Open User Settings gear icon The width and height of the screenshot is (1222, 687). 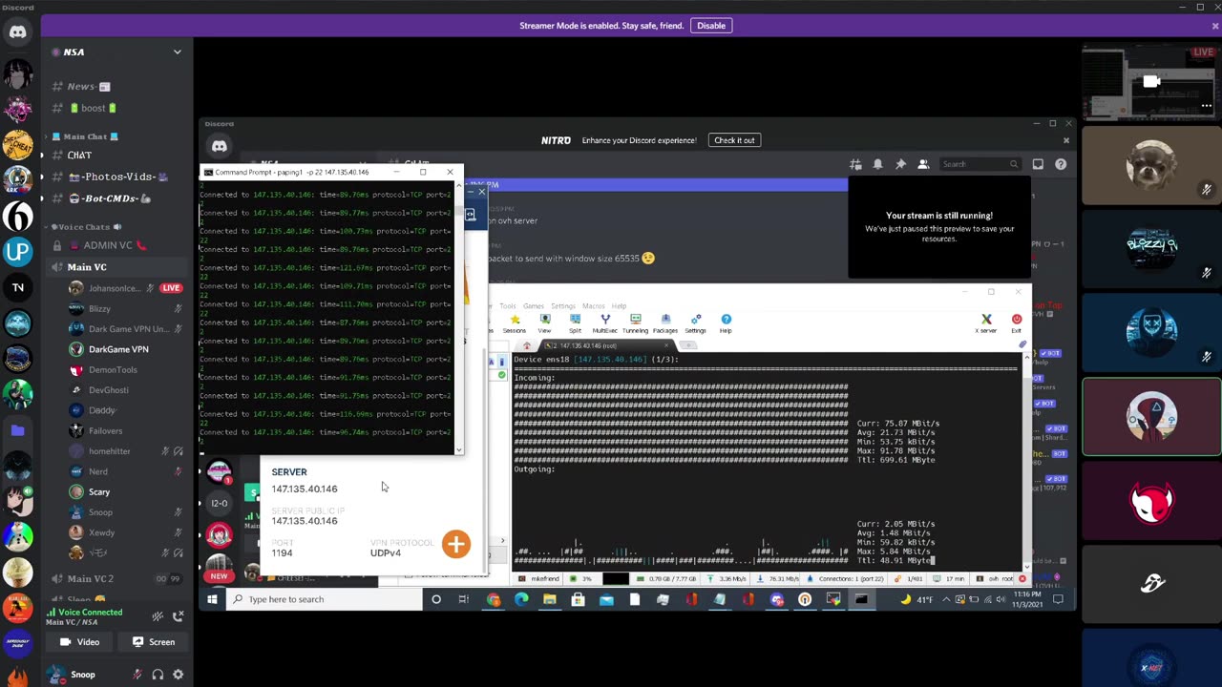(178, 675)
